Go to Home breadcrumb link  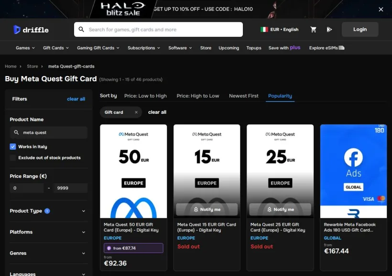coord(11,66)
